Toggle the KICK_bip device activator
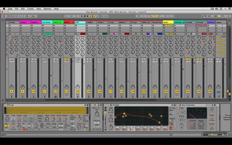The image size is (232, 145). pos(5,105)
